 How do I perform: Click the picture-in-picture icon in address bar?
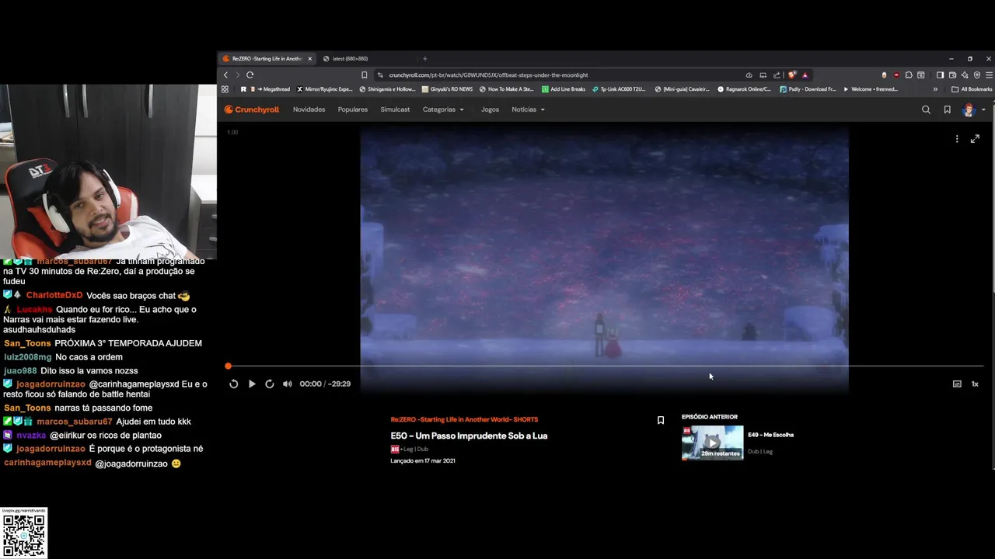763,75
